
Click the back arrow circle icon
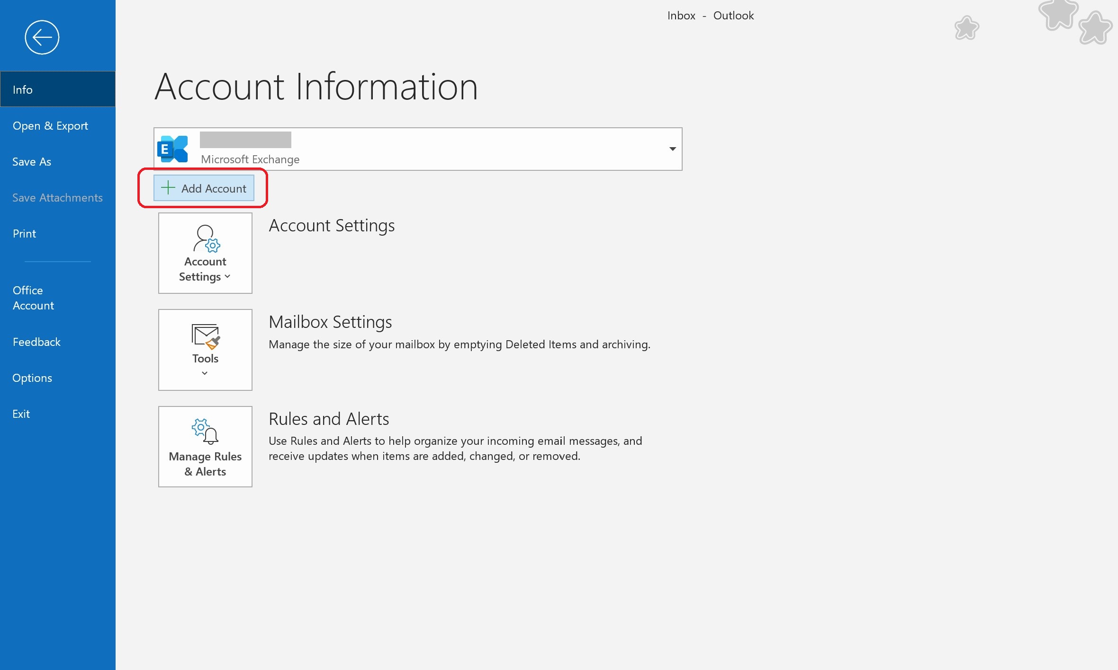(x=42, y=37)
